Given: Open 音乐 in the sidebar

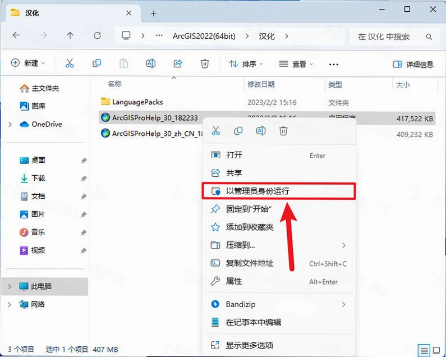Looking at the screenshot, I should 33,232.
